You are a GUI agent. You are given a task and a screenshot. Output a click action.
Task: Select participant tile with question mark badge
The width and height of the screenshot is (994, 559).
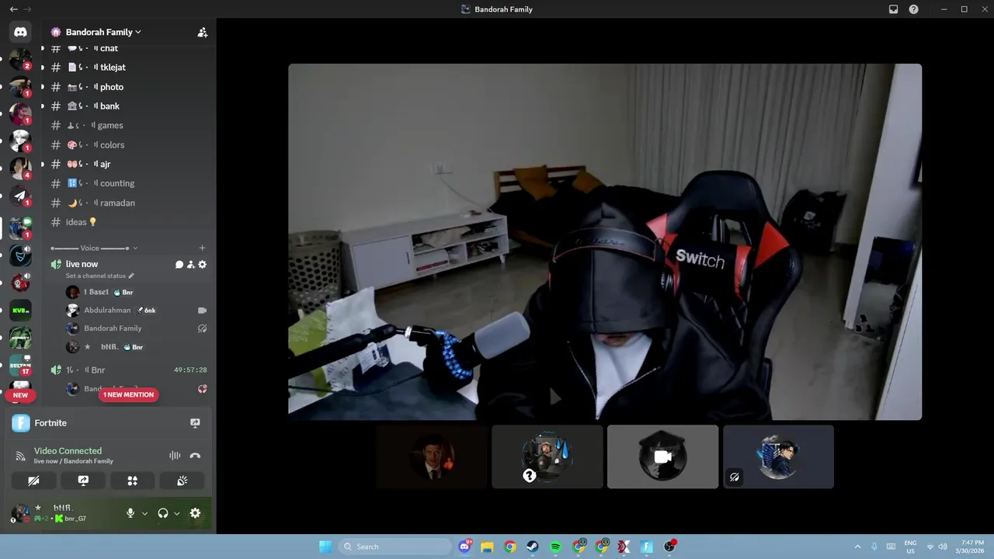click(547, 457)
